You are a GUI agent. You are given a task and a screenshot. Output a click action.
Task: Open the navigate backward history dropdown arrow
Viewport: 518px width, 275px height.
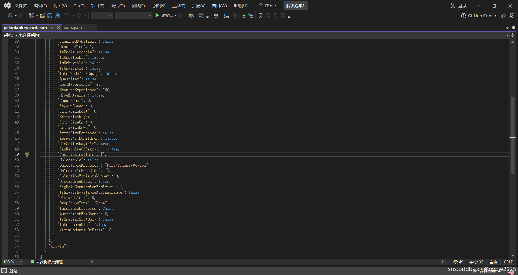pos(16,16)
